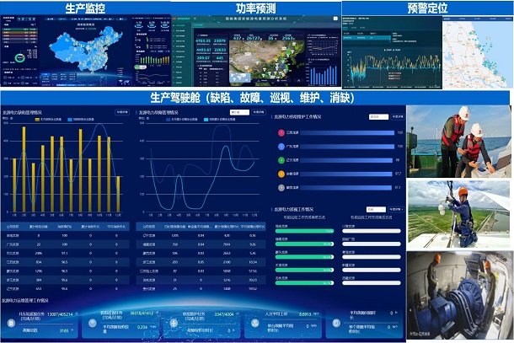Toggle the dark blue legend entry in fault chart
The height and width of the screenshot is (343, 514).
click(x=182, y=120)
